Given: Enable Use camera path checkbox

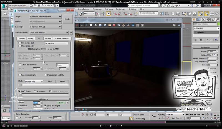Looking at the screenshot, I should 19,43.
